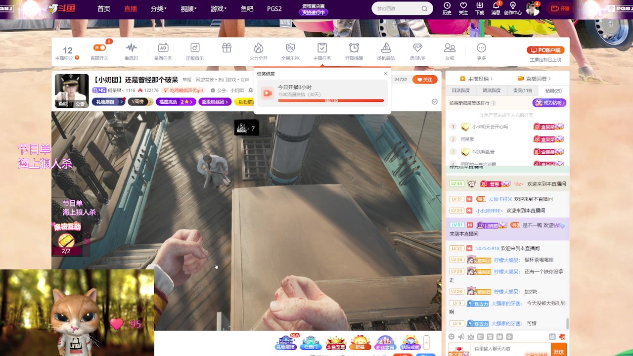Open the 祈福 blessing icon
The image size is (633, 356).
[x=361, y=342]
